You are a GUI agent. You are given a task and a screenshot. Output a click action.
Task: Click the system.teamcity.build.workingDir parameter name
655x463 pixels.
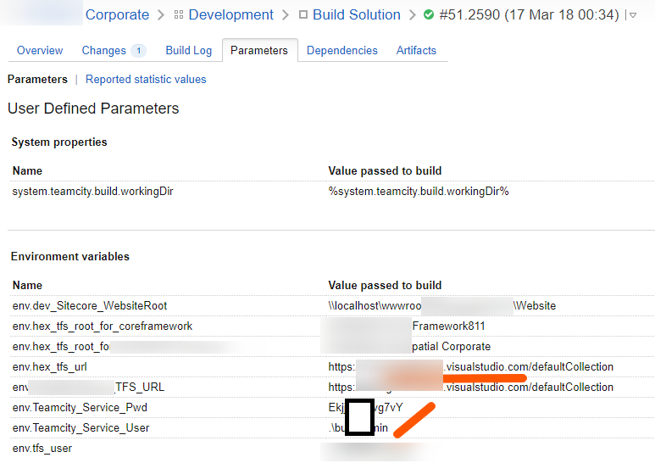(93, 192)
